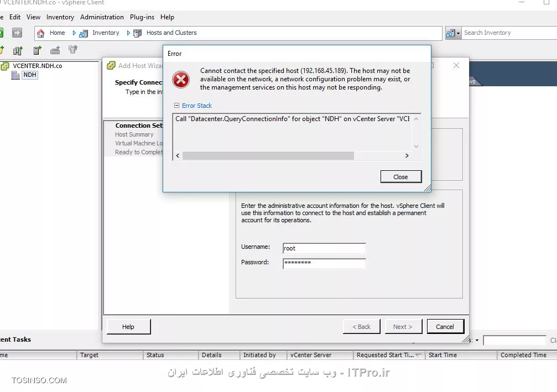Click the Add Host Wizard title icon

point(111,65)
